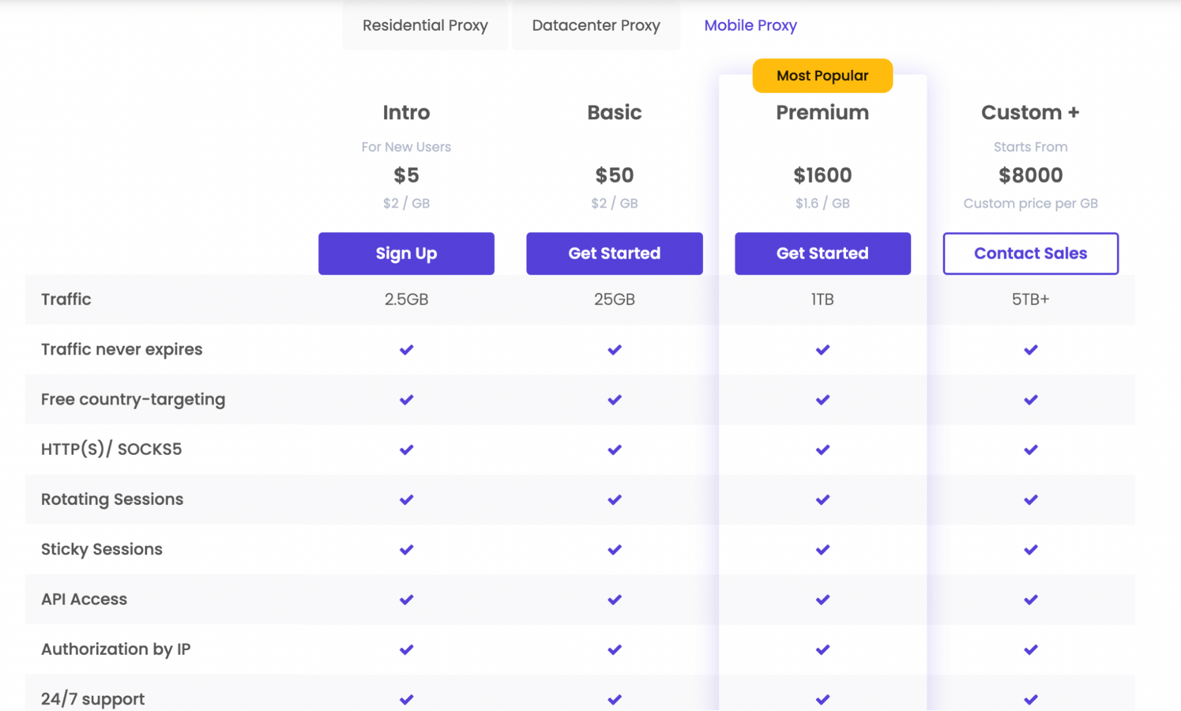Click Intro checkmark for Sticky Sessions
The width and height of the screenshot is (1181, 711).
(x=406, y=550)
